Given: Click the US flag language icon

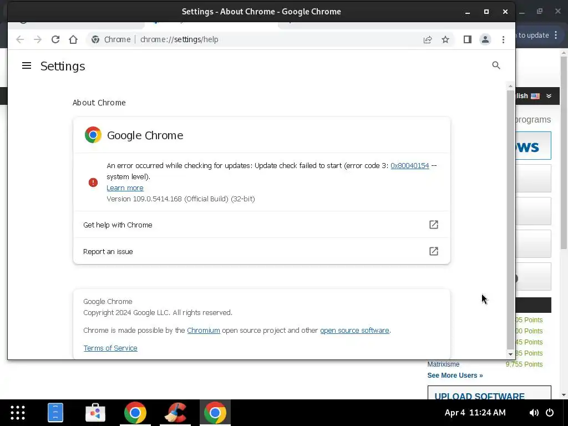Looking at the screenshot, I should pyautogui.click(x=535, y=96).
